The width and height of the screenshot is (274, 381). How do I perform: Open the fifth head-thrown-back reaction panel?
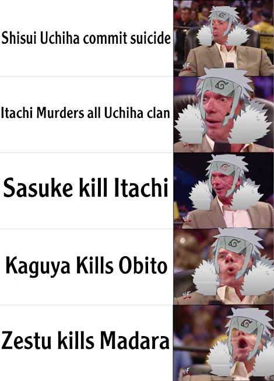223,343
